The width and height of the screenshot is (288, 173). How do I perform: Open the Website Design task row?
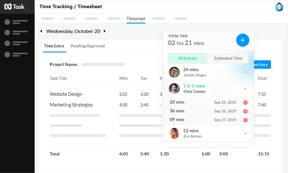(66, 94)
